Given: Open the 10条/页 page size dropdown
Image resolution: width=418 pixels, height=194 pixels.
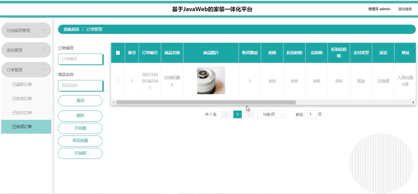Looking at the screenshot, I should 271,114.
